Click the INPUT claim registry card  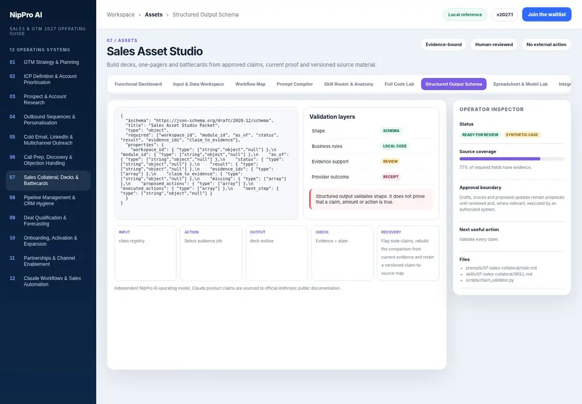point(145,253)
